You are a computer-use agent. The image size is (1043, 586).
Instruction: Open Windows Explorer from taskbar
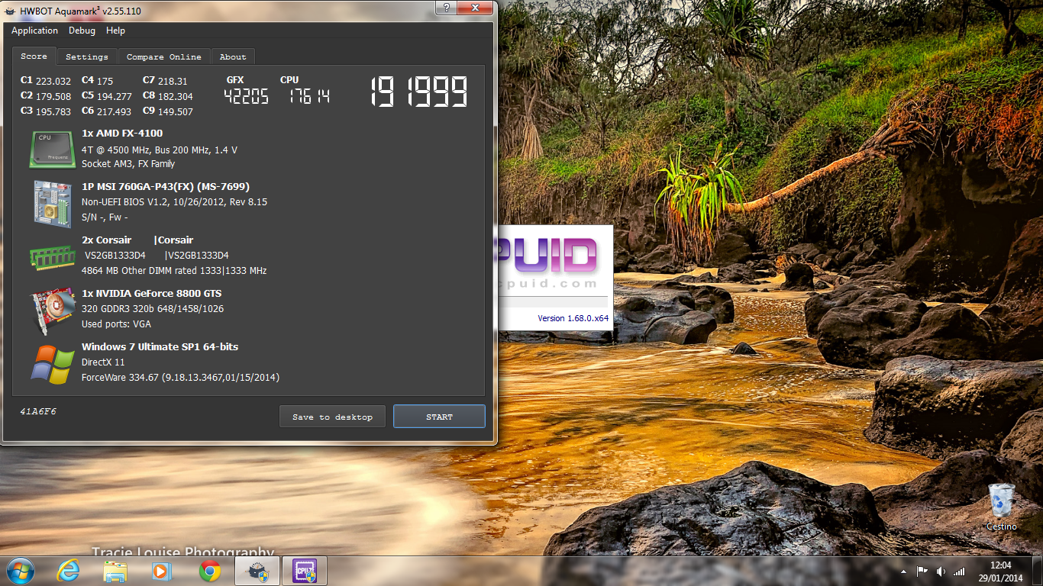click(115, 571)
